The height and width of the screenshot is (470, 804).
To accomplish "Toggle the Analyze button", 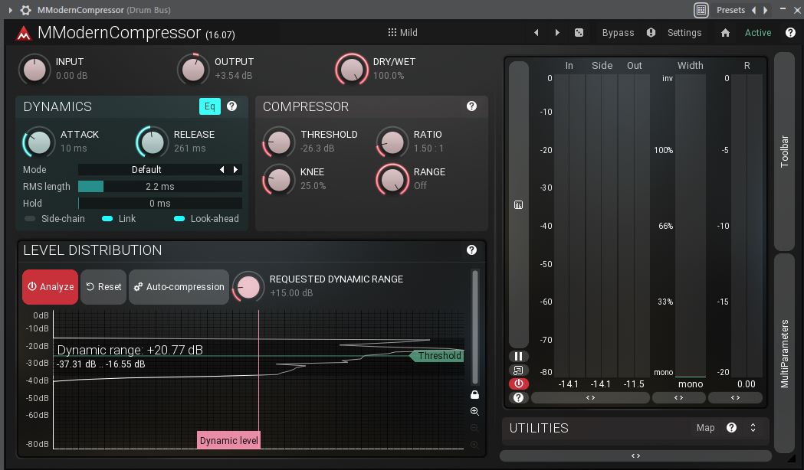I will point(51,287).
